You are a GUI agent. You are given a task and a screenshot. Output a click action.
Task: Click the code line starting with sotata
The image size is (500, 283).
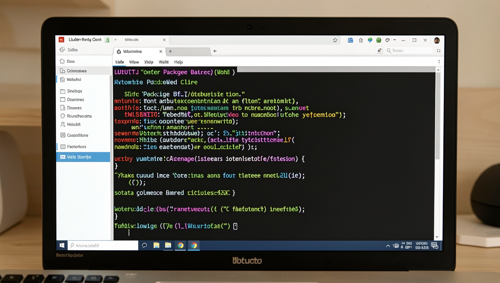pos(175,193)
